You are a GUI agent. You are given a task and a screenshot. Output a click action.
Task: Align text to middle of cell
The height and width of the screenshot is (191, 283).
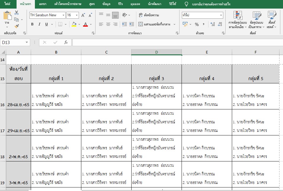(x=108, y=15)
